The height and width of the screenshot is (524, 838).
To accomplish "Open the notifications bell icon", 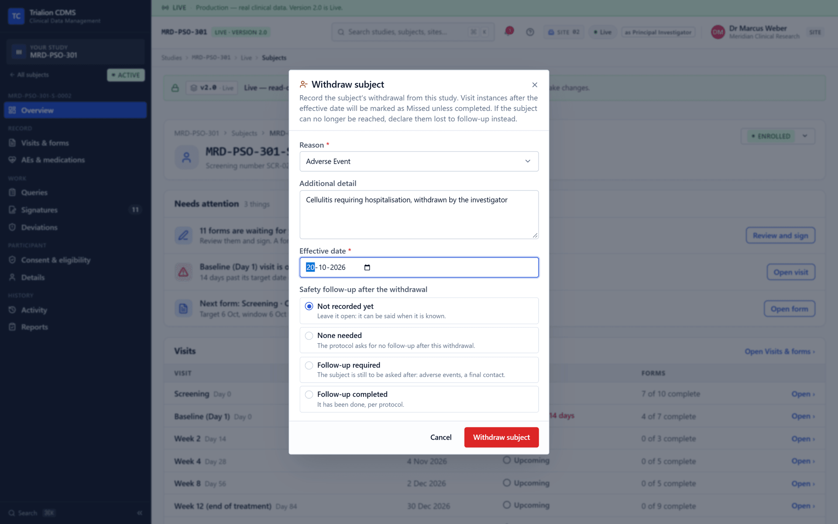I will tap(508, 32).
